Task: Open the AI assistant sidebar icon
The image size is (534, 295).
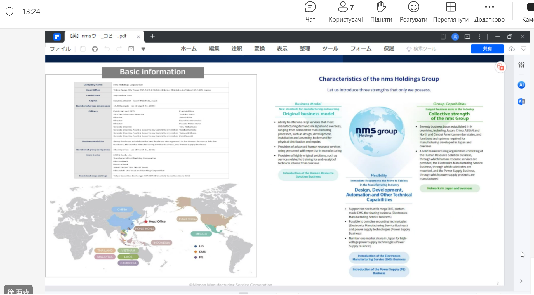Action: pyautogui.click(x=521, y=85)
